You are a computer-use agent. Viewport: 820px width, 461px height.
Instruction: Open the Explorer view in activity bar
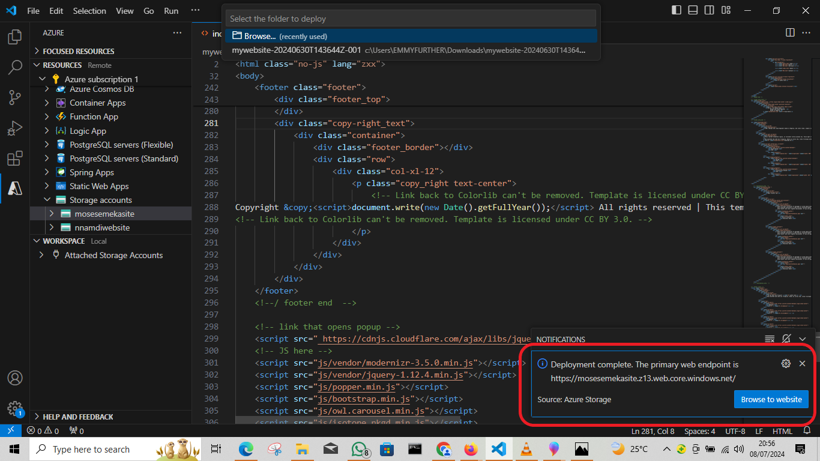coord(15,37)
